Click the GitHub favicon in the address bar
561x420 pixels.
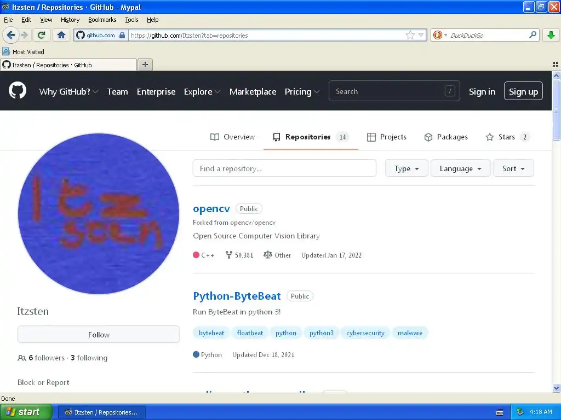coord(81,35)
